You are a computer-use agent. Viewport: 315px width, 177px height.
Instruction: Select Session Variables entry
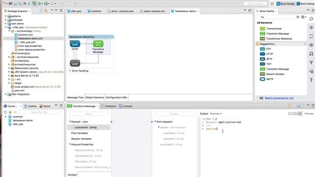coord(81,139)
